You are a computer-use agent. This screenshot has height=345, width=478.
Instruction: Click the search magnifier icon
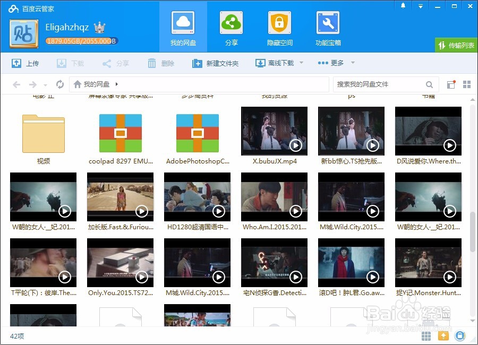[x=430, y=84]
